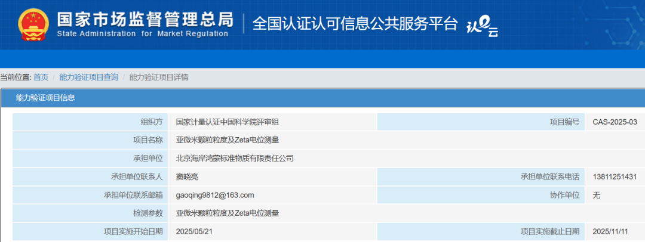Select the 承担单位联系邮箱 label
Image resolution: width=645 pixels, height=242 pixels.
(x=90, y=195)
